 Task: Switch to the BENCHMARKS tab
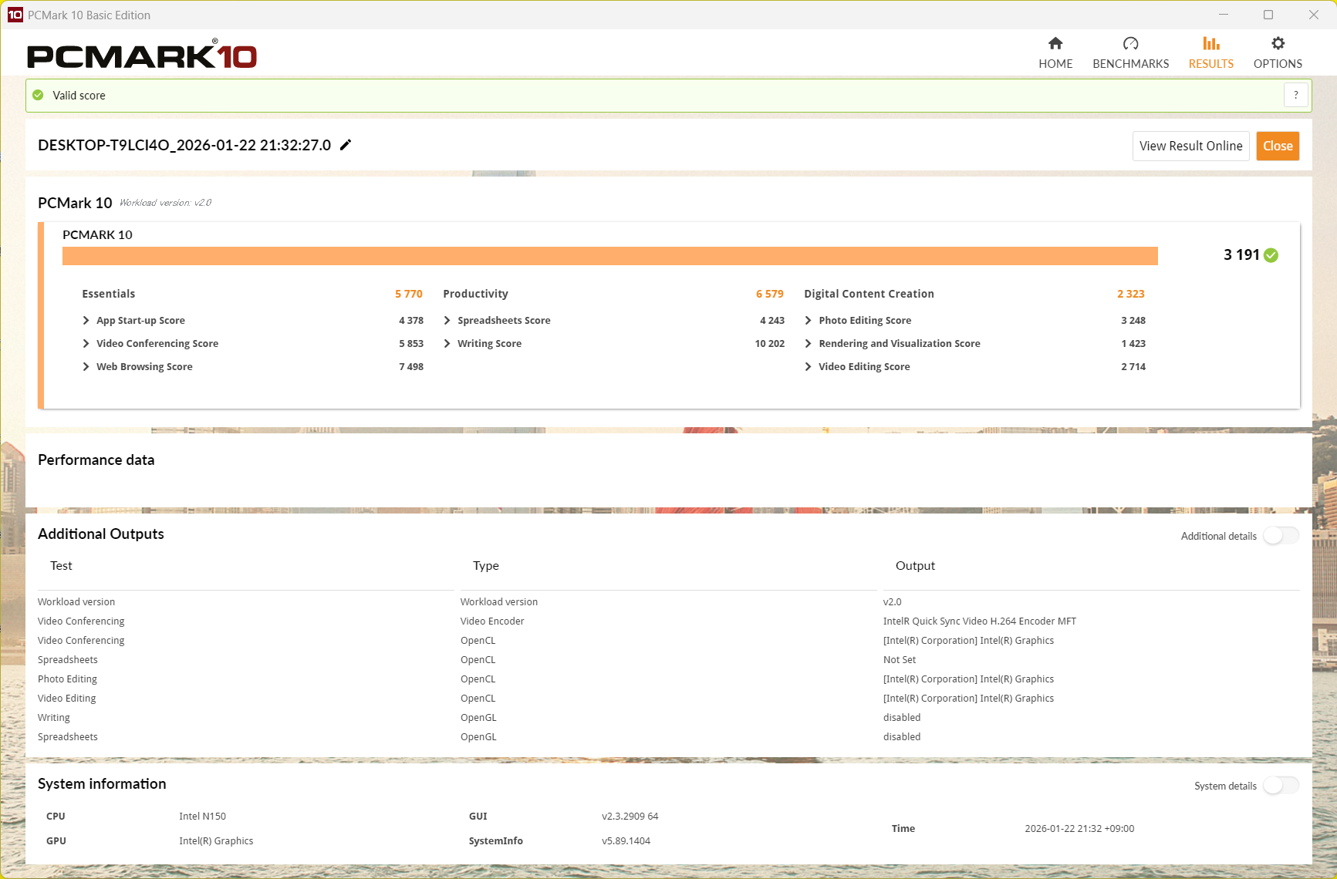click(1130, 53)
